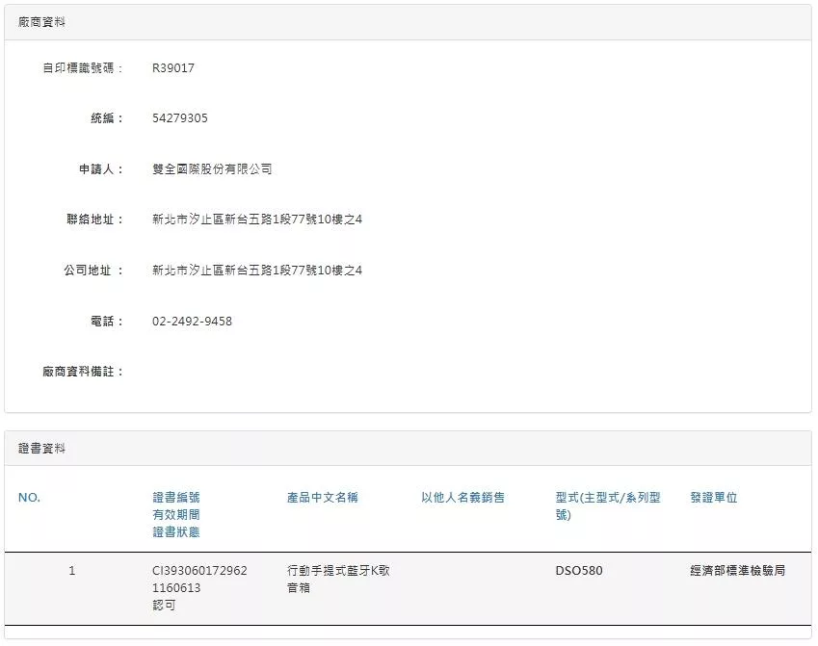The width and height of the screenshot is (818, 646).
Task: Click issuing unit 經濟部標準檢驗局
Action: click(x=737, y=571)
